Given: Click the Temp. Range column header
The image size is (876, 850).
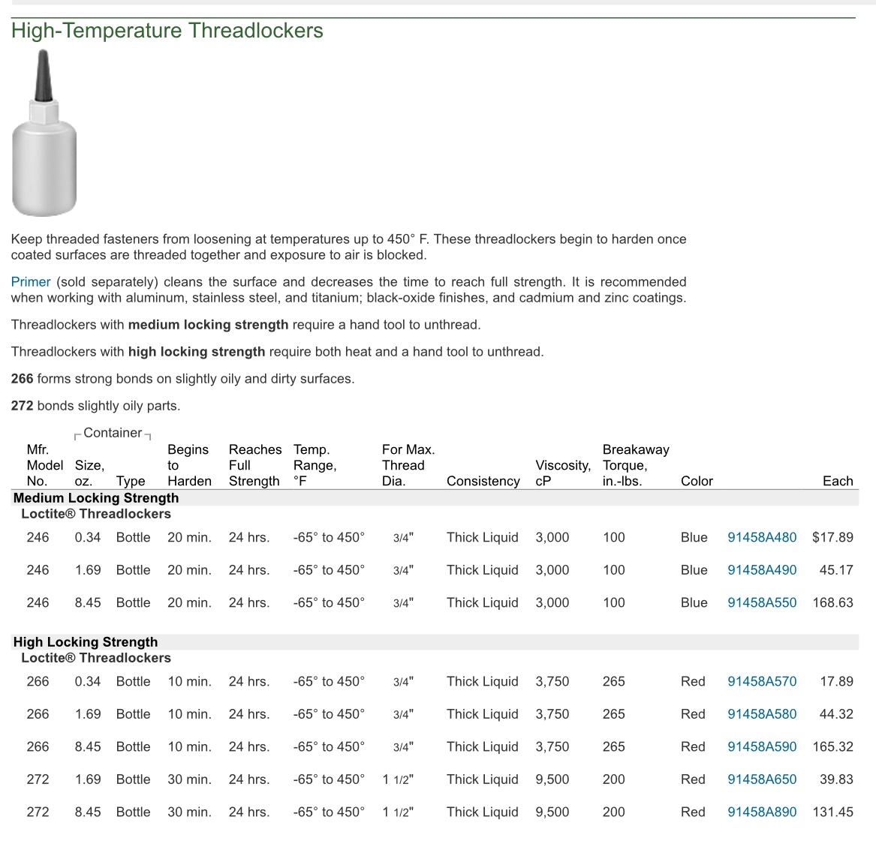Looking at the screenshot, I should [315, 465].
